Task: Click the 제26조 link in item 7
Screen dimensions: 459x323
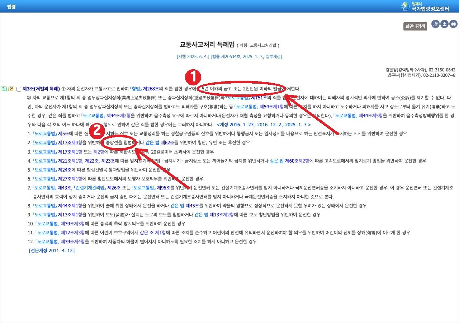Action: pos(114,188)
